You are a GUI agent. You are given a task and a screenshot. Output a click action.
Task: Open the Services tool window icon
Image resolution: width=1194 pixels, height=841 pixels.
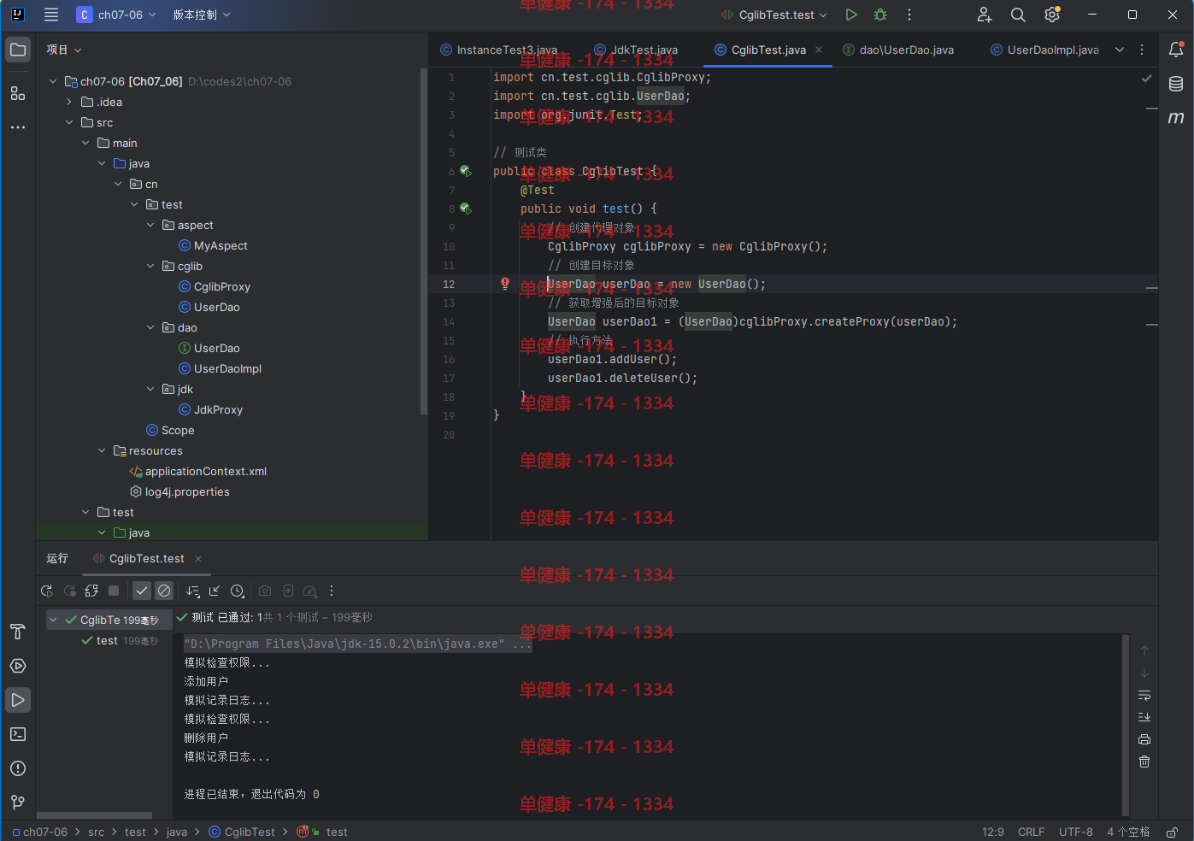pyautogui.click(x=18, y=666)
